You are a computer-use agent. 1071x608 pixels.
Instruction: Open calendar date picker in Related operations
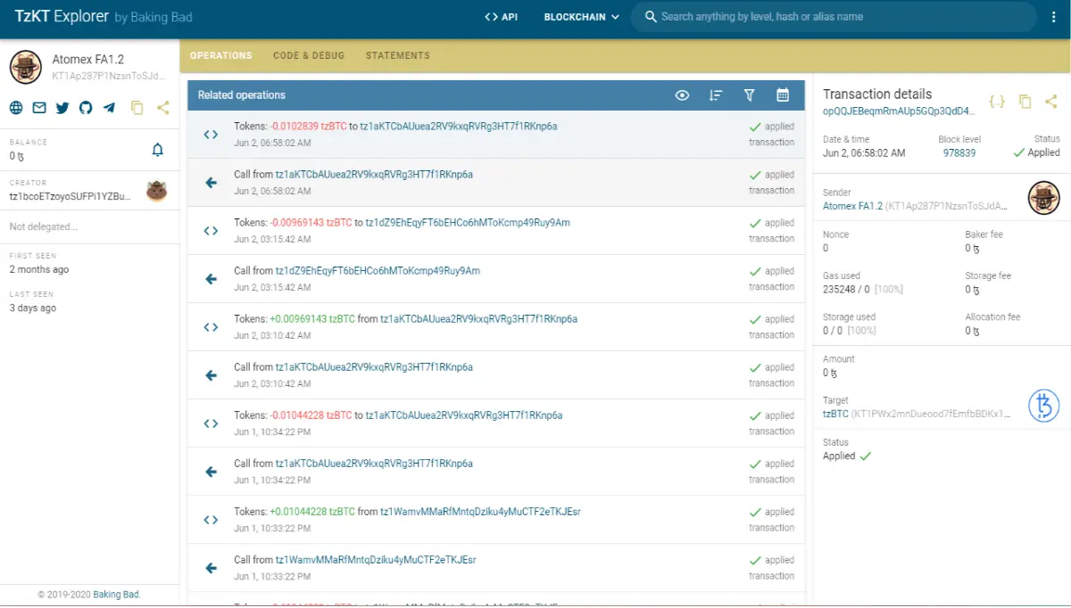pos(783,95)
